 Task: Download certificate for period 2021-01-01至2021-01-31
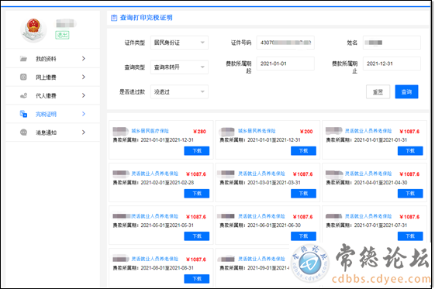click(410, 151)
